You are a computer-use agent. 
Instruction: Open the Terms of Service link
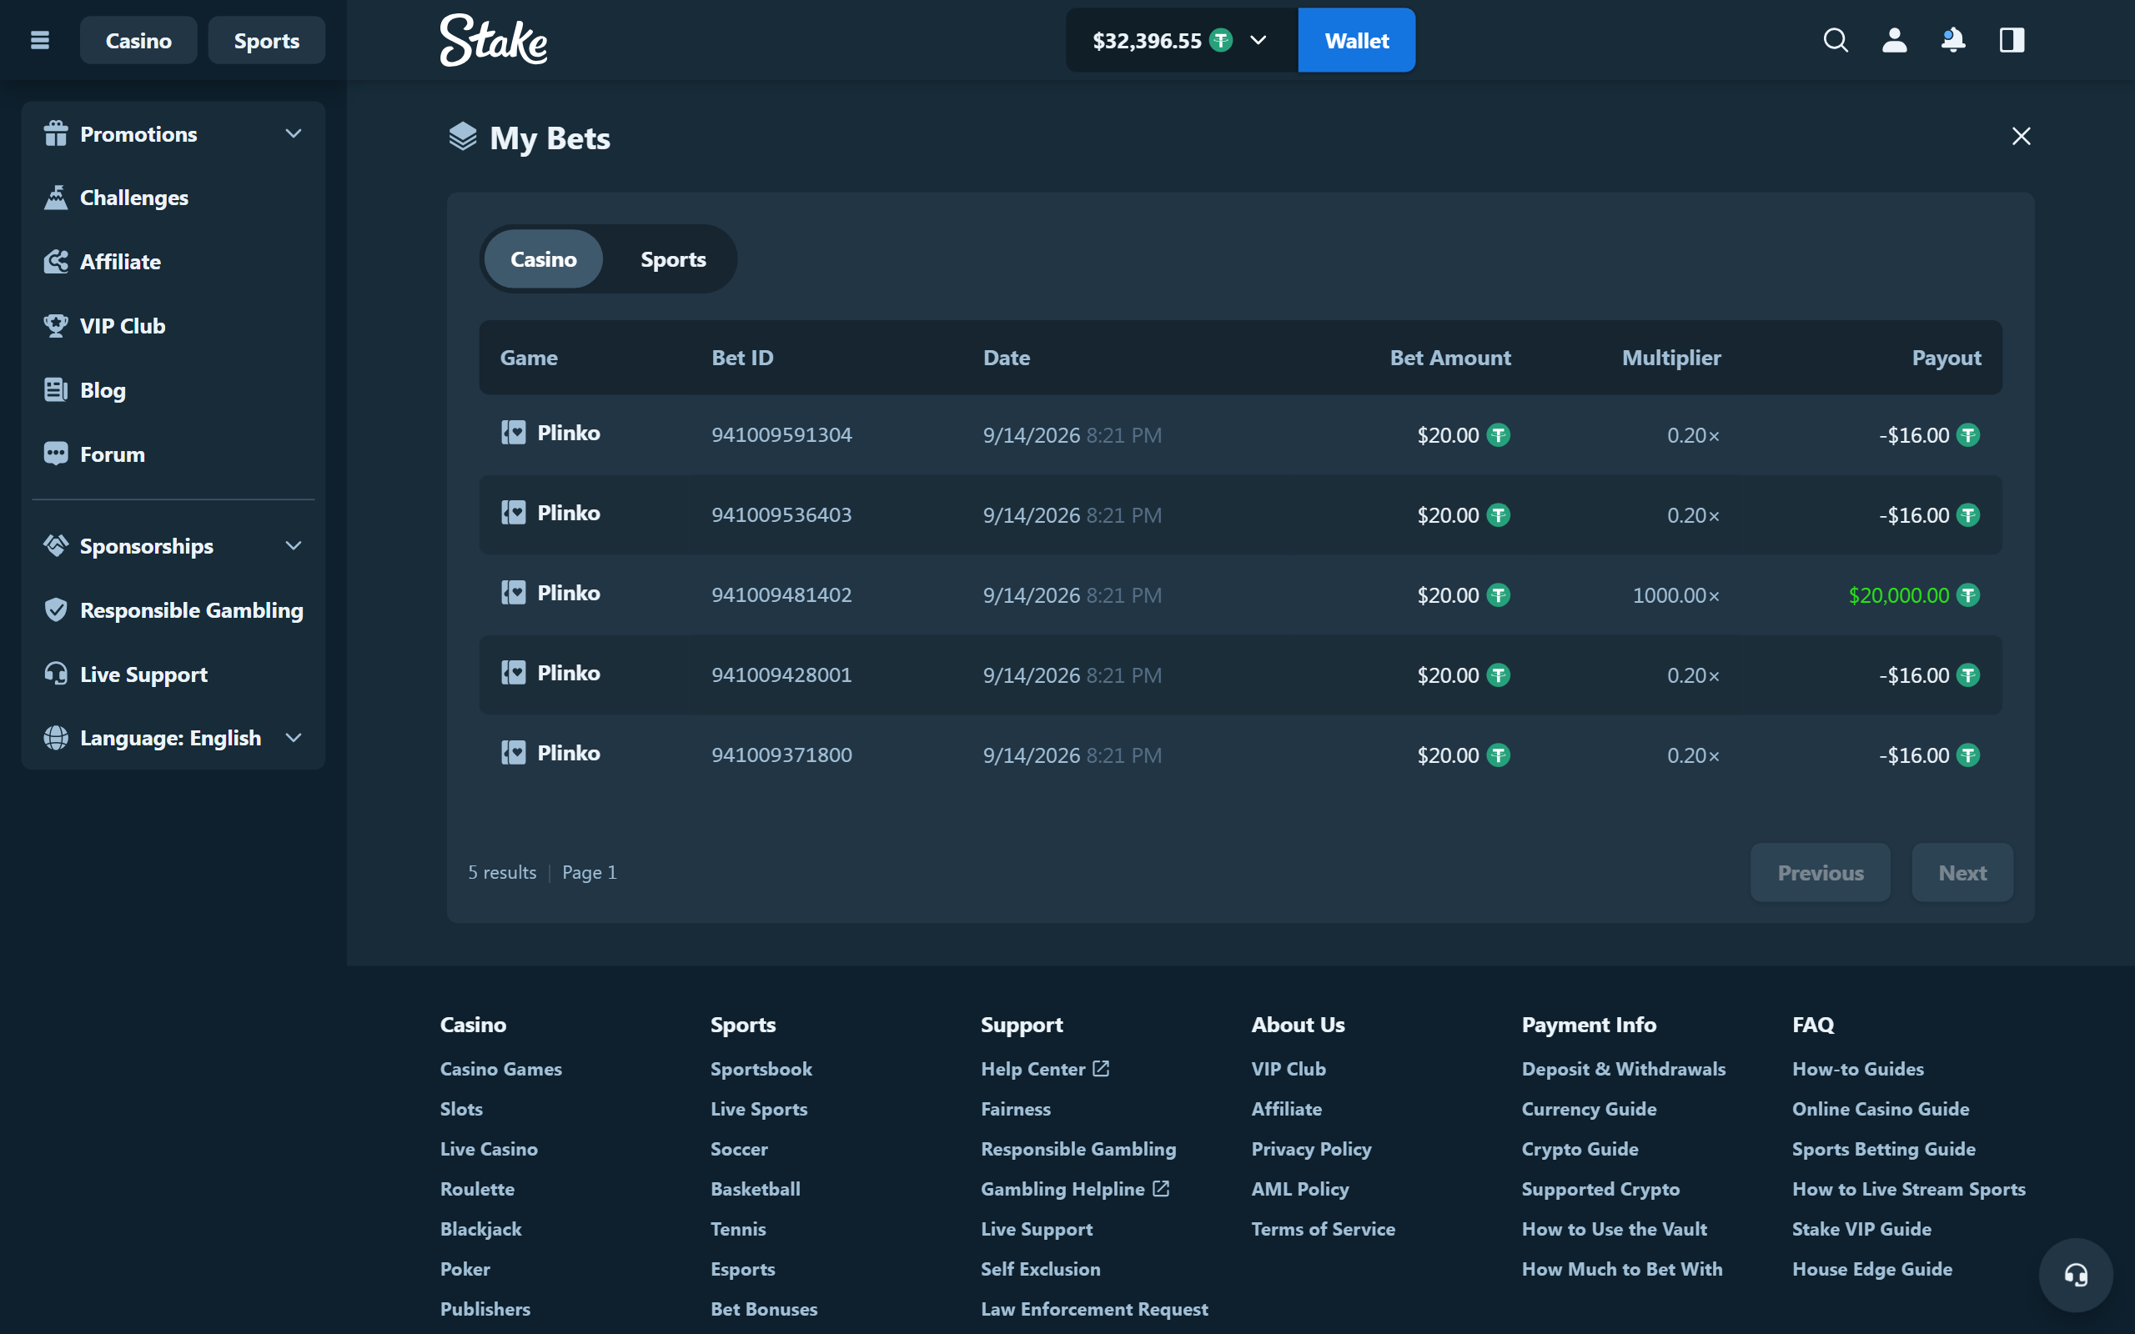pos(1323,1229)
